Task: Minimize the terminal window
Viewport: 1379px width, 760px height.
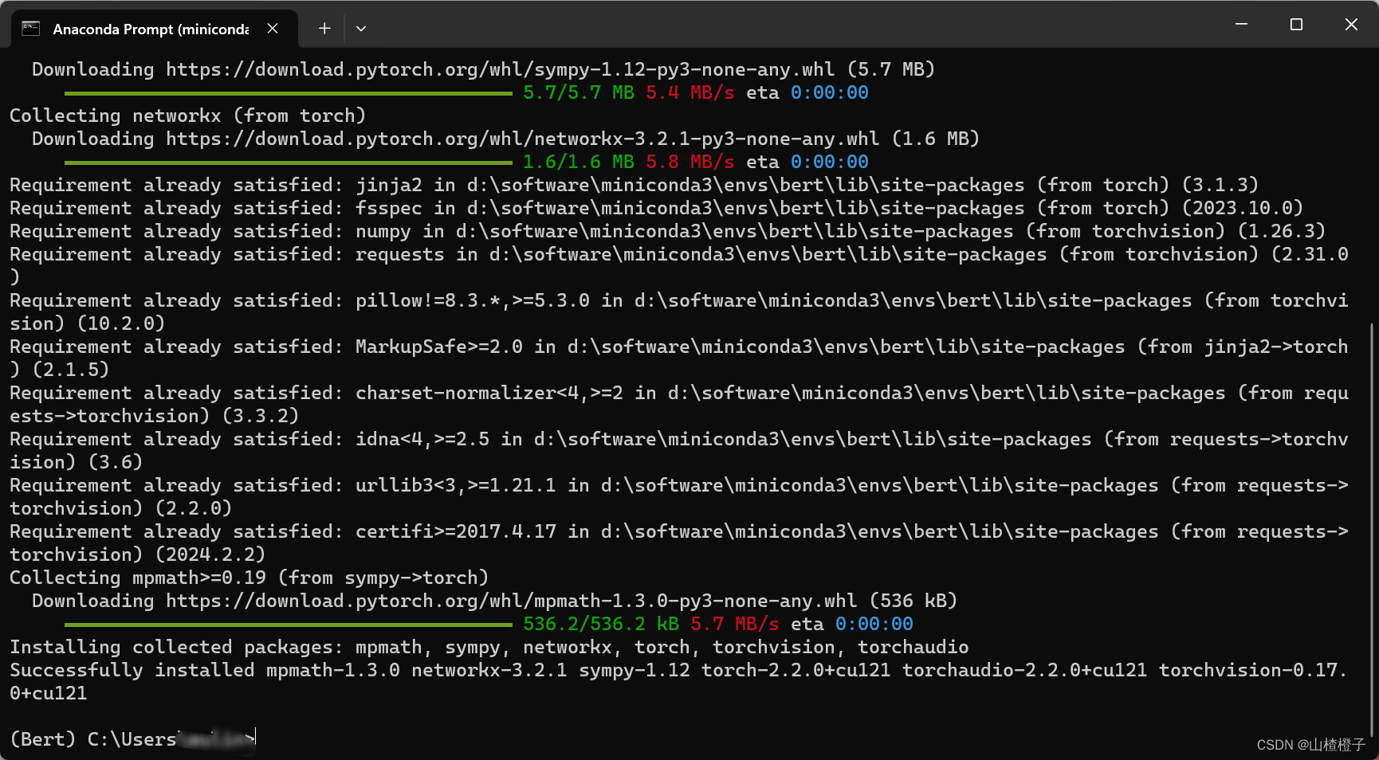Action: click(1241, 25)
